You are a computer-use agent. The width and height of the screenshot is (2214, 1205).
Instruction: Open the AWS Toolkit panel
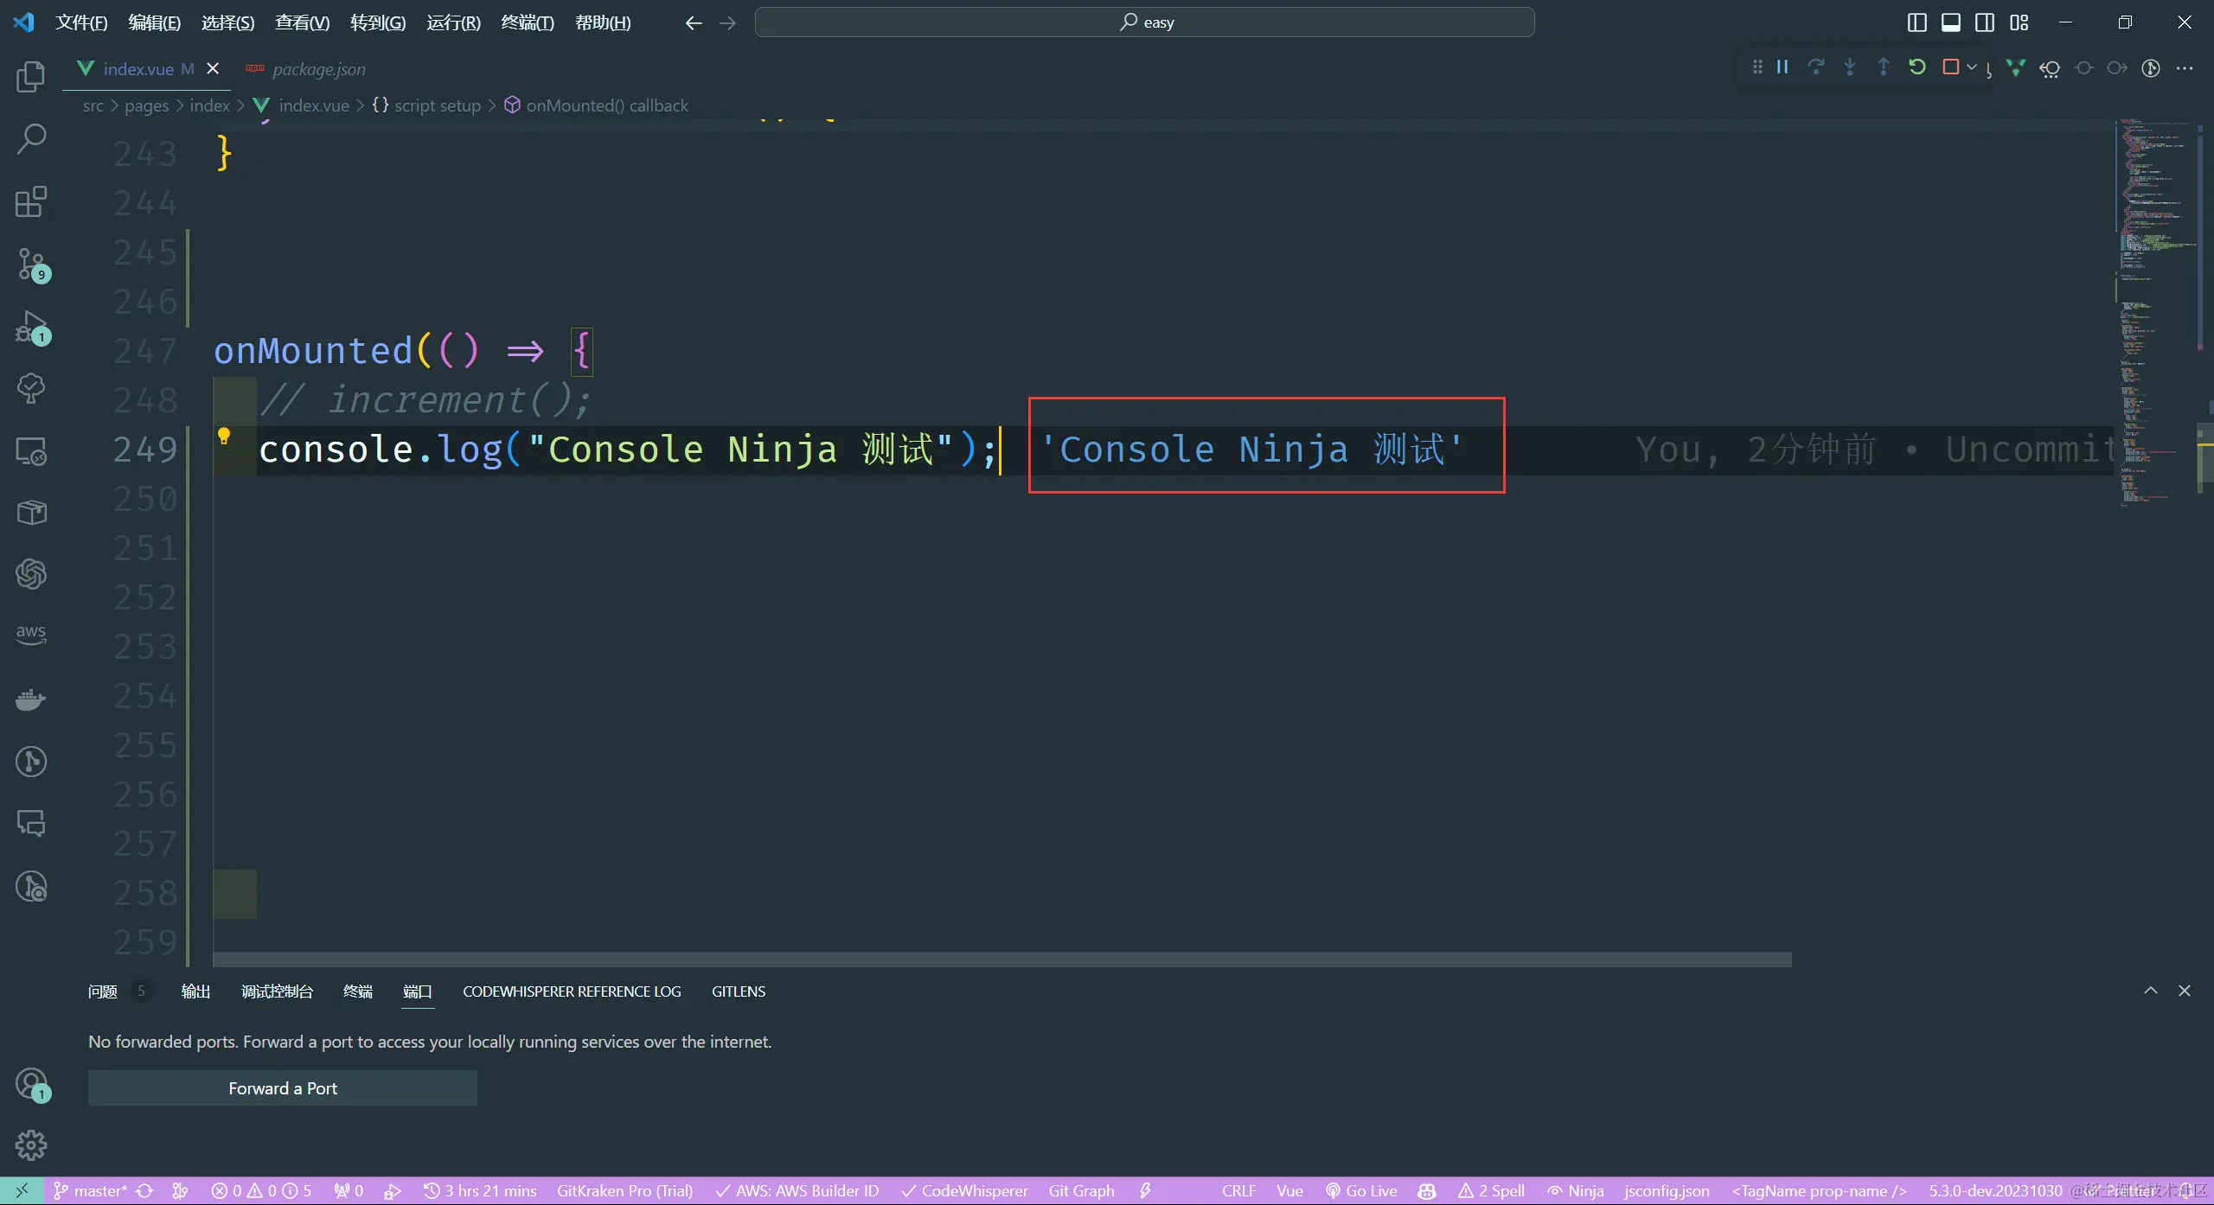[x=31, y=635]
